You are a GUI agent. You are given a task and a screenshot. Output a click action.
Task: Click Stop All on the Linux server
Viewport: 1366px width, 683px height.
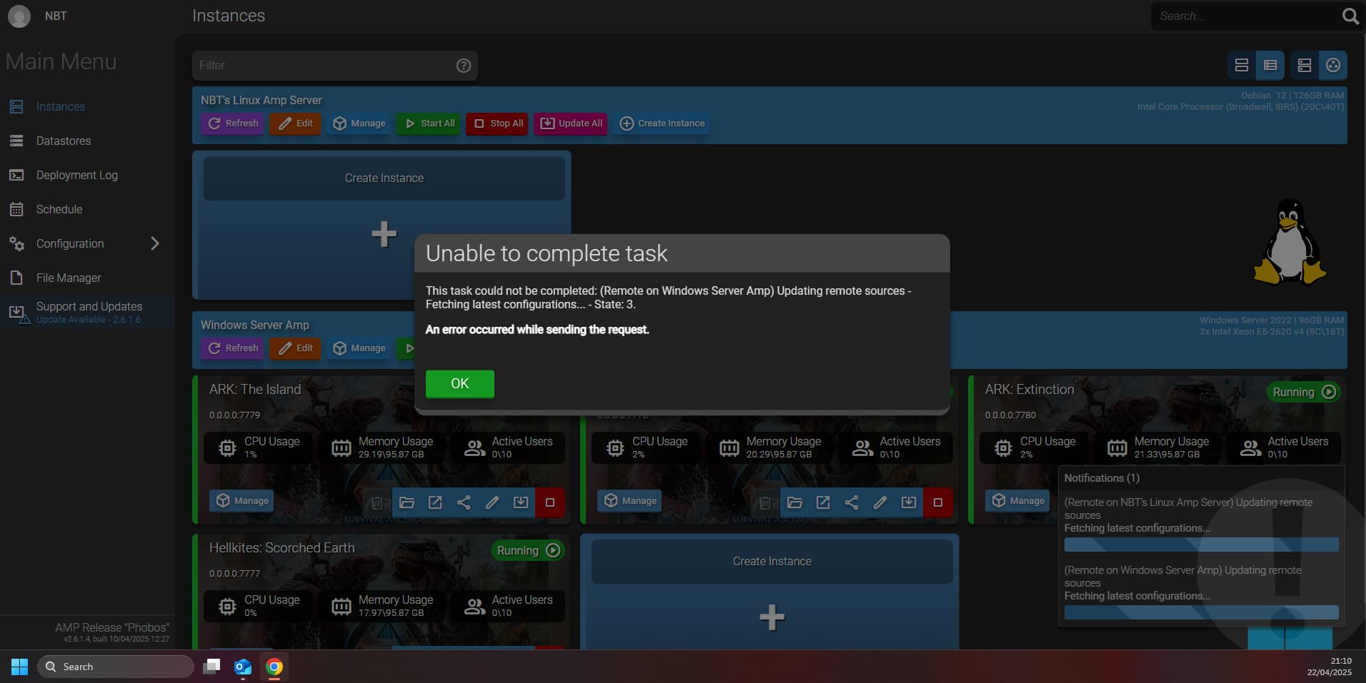click(497, 123)
